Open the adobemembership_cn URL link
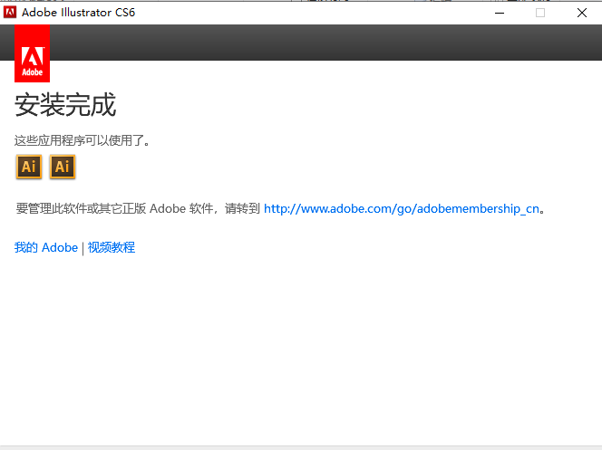602x450 pixels. point(402,208)
